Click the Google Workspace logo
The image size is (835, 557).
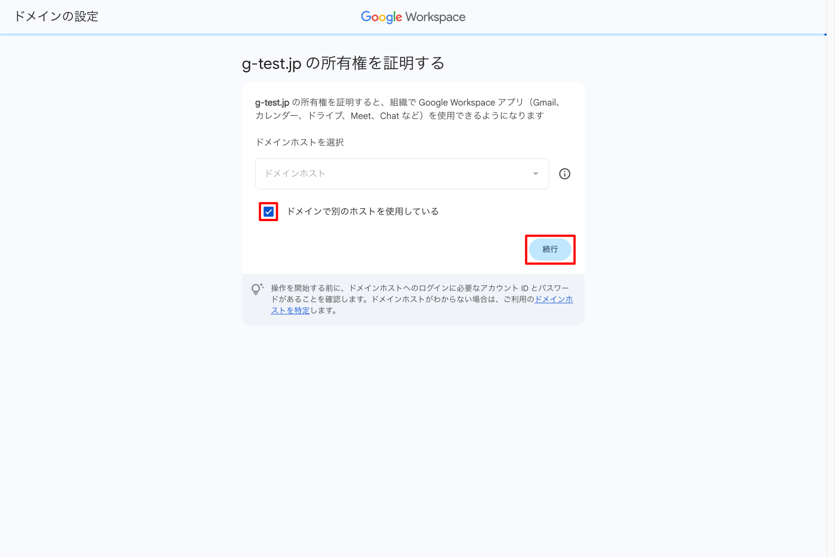click(413, 17)
